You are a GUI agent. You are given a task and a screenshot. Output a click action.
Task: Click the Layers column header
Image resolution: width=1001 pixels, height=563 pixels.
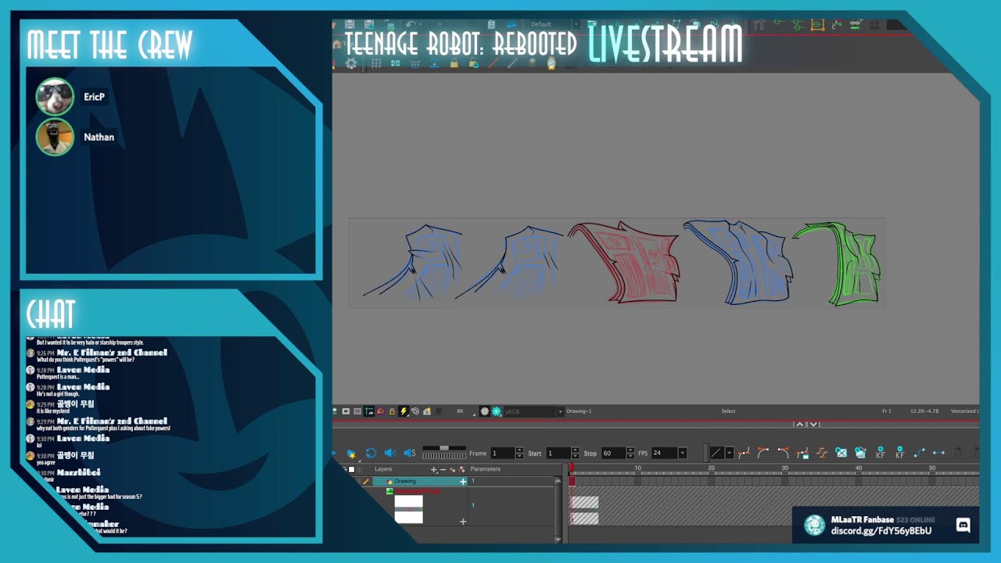click(x=383, y=469)
